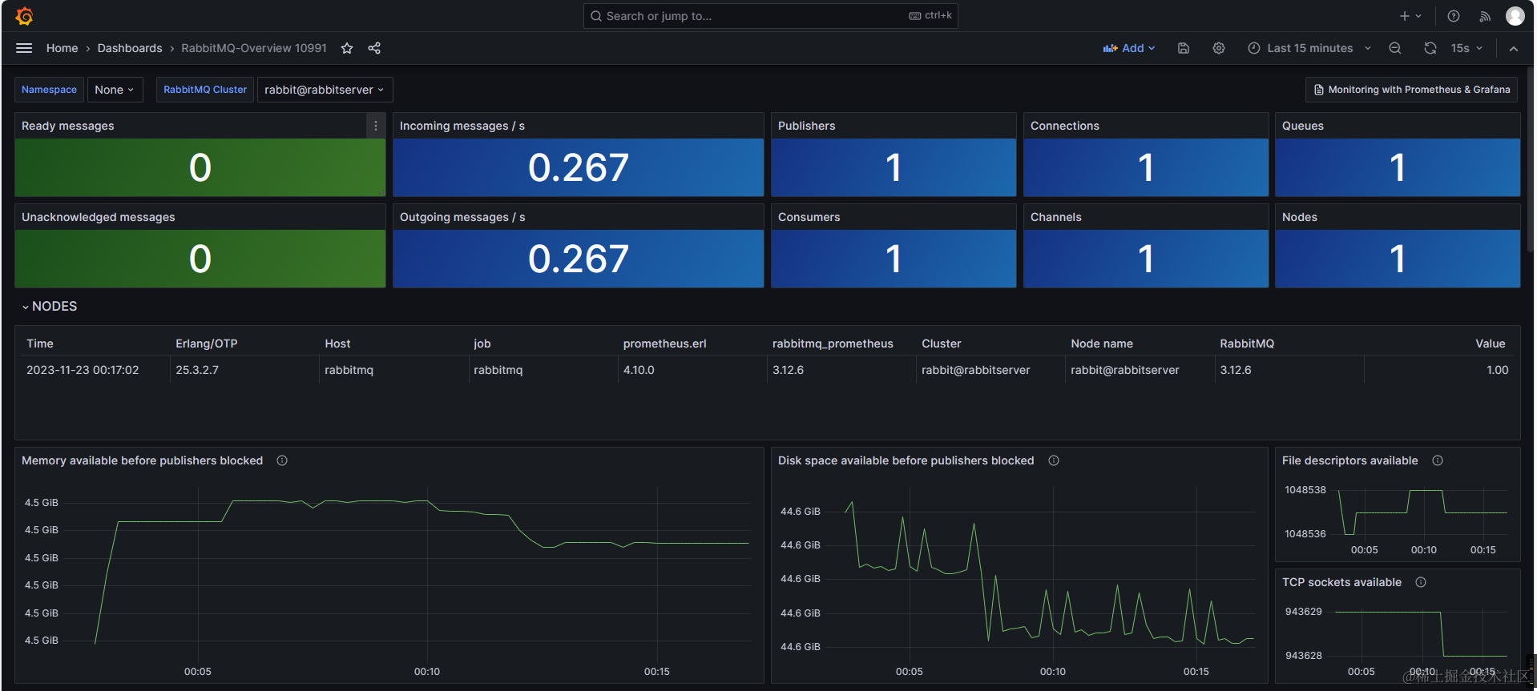Click the Outgoing messages / s panel title
This screenshot has width=1537, height=691.
point(462,217)
